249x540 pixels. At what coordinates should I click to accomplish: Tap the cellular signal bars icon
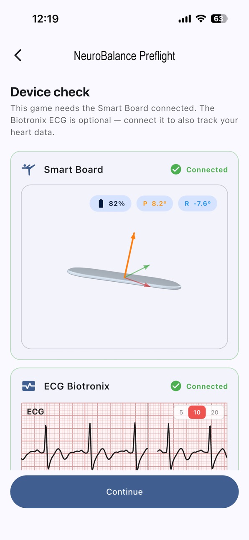click(x=185, y=19)
